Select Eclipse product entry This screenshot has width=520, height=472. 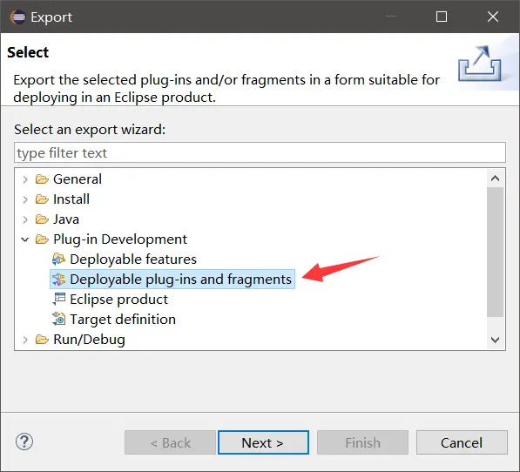(118, 300)
